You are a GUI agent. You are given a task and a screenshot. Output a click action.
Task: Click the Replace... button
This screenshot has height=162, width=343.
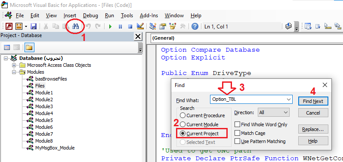coord(313,129)
